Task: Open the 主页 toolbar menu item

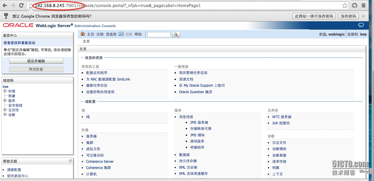Action: pos(91,34)
